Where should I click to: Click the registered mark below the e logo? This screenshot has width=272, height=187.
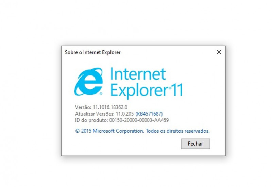101,94
